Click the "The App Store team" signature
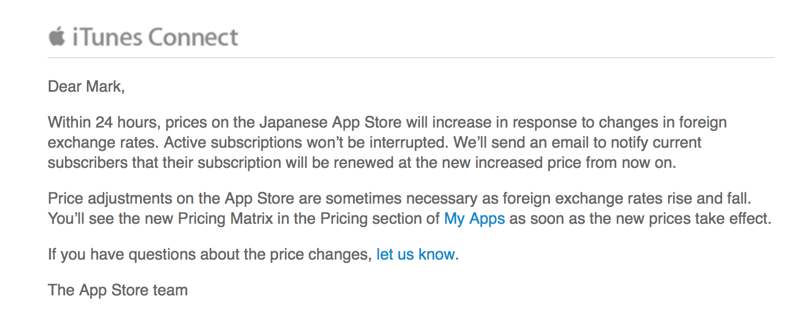This screenshot has height=320, width=805. 118,290
